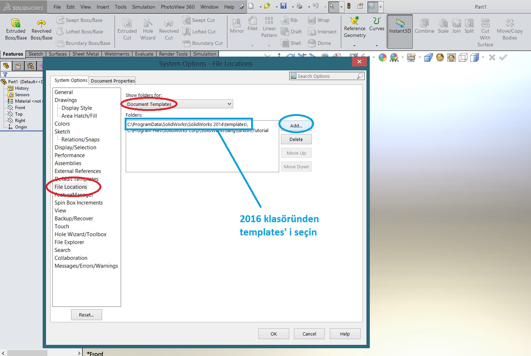Select File Locations in options list

point(71,187)
